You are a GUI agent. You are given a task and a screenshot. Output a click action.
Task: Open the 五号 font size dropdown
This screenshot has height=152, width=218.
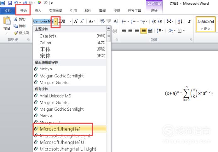click(71, 21)
